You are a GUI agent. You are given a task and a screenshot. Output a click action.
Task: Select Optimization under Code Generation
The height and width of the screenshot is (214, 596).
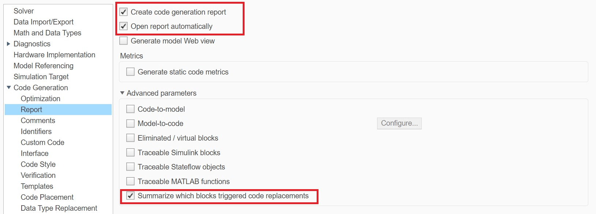pyautogui.click(x=40, y=99)
